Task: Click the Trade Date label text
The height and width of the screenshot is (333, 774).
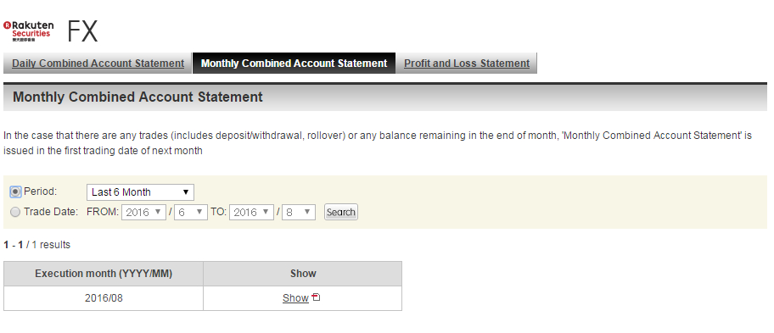Action: click(x=51, y=212)
